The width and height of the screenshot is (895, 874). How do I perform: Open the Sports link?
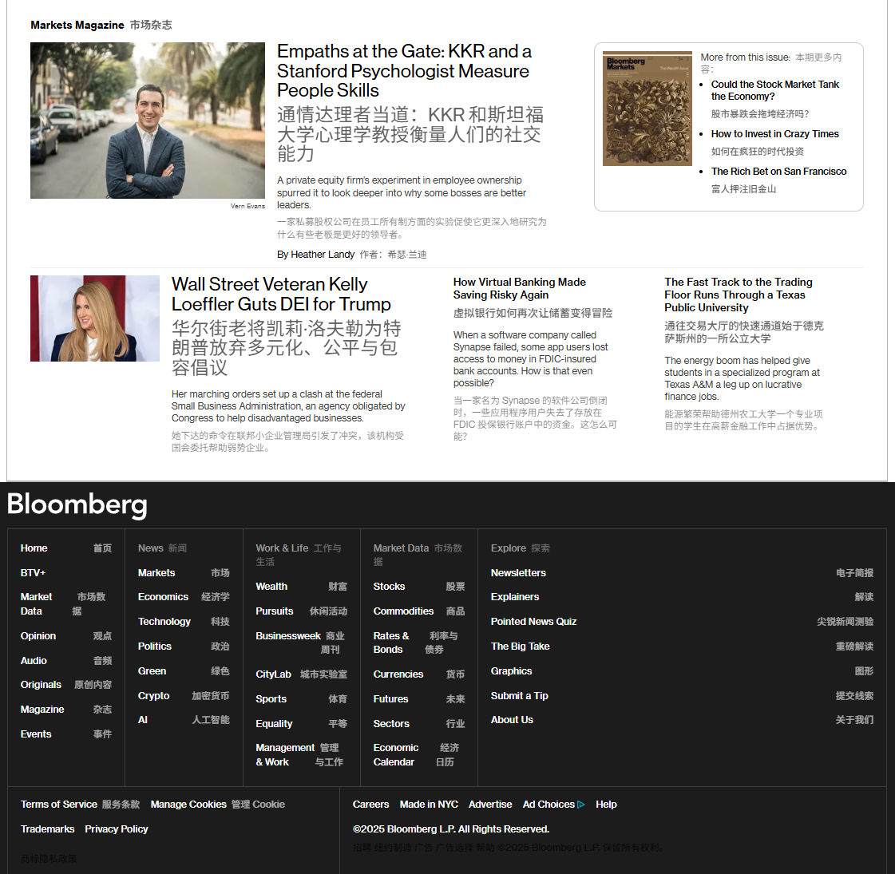(271, 699)
